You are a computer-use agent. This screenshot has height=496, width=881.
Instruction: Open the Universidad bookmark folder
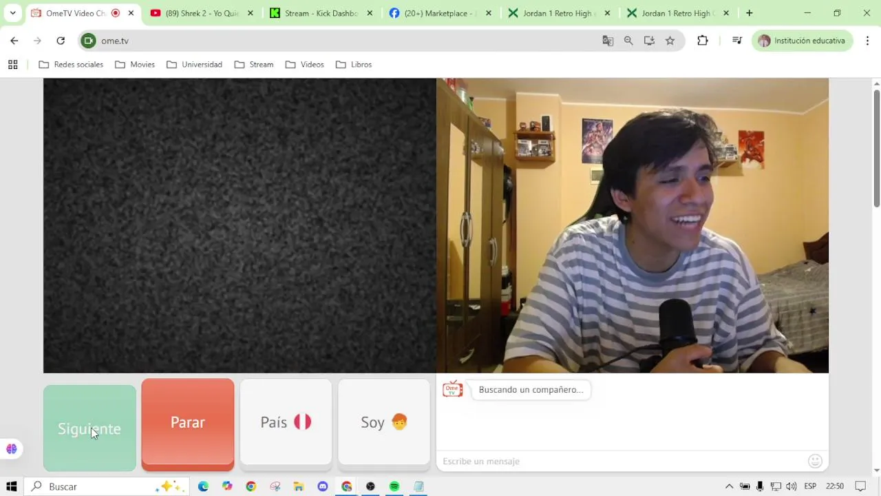click(194, 65)
